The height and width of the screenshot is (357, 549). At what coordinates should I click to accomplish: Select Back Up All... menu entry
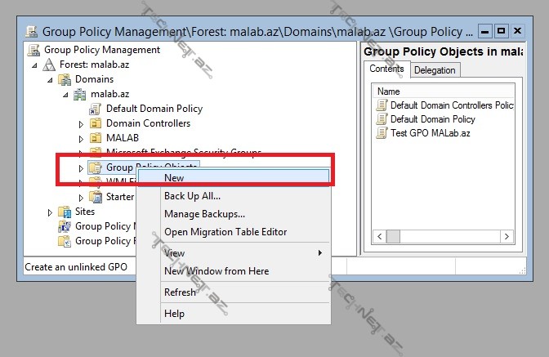(x=192, y=196)
